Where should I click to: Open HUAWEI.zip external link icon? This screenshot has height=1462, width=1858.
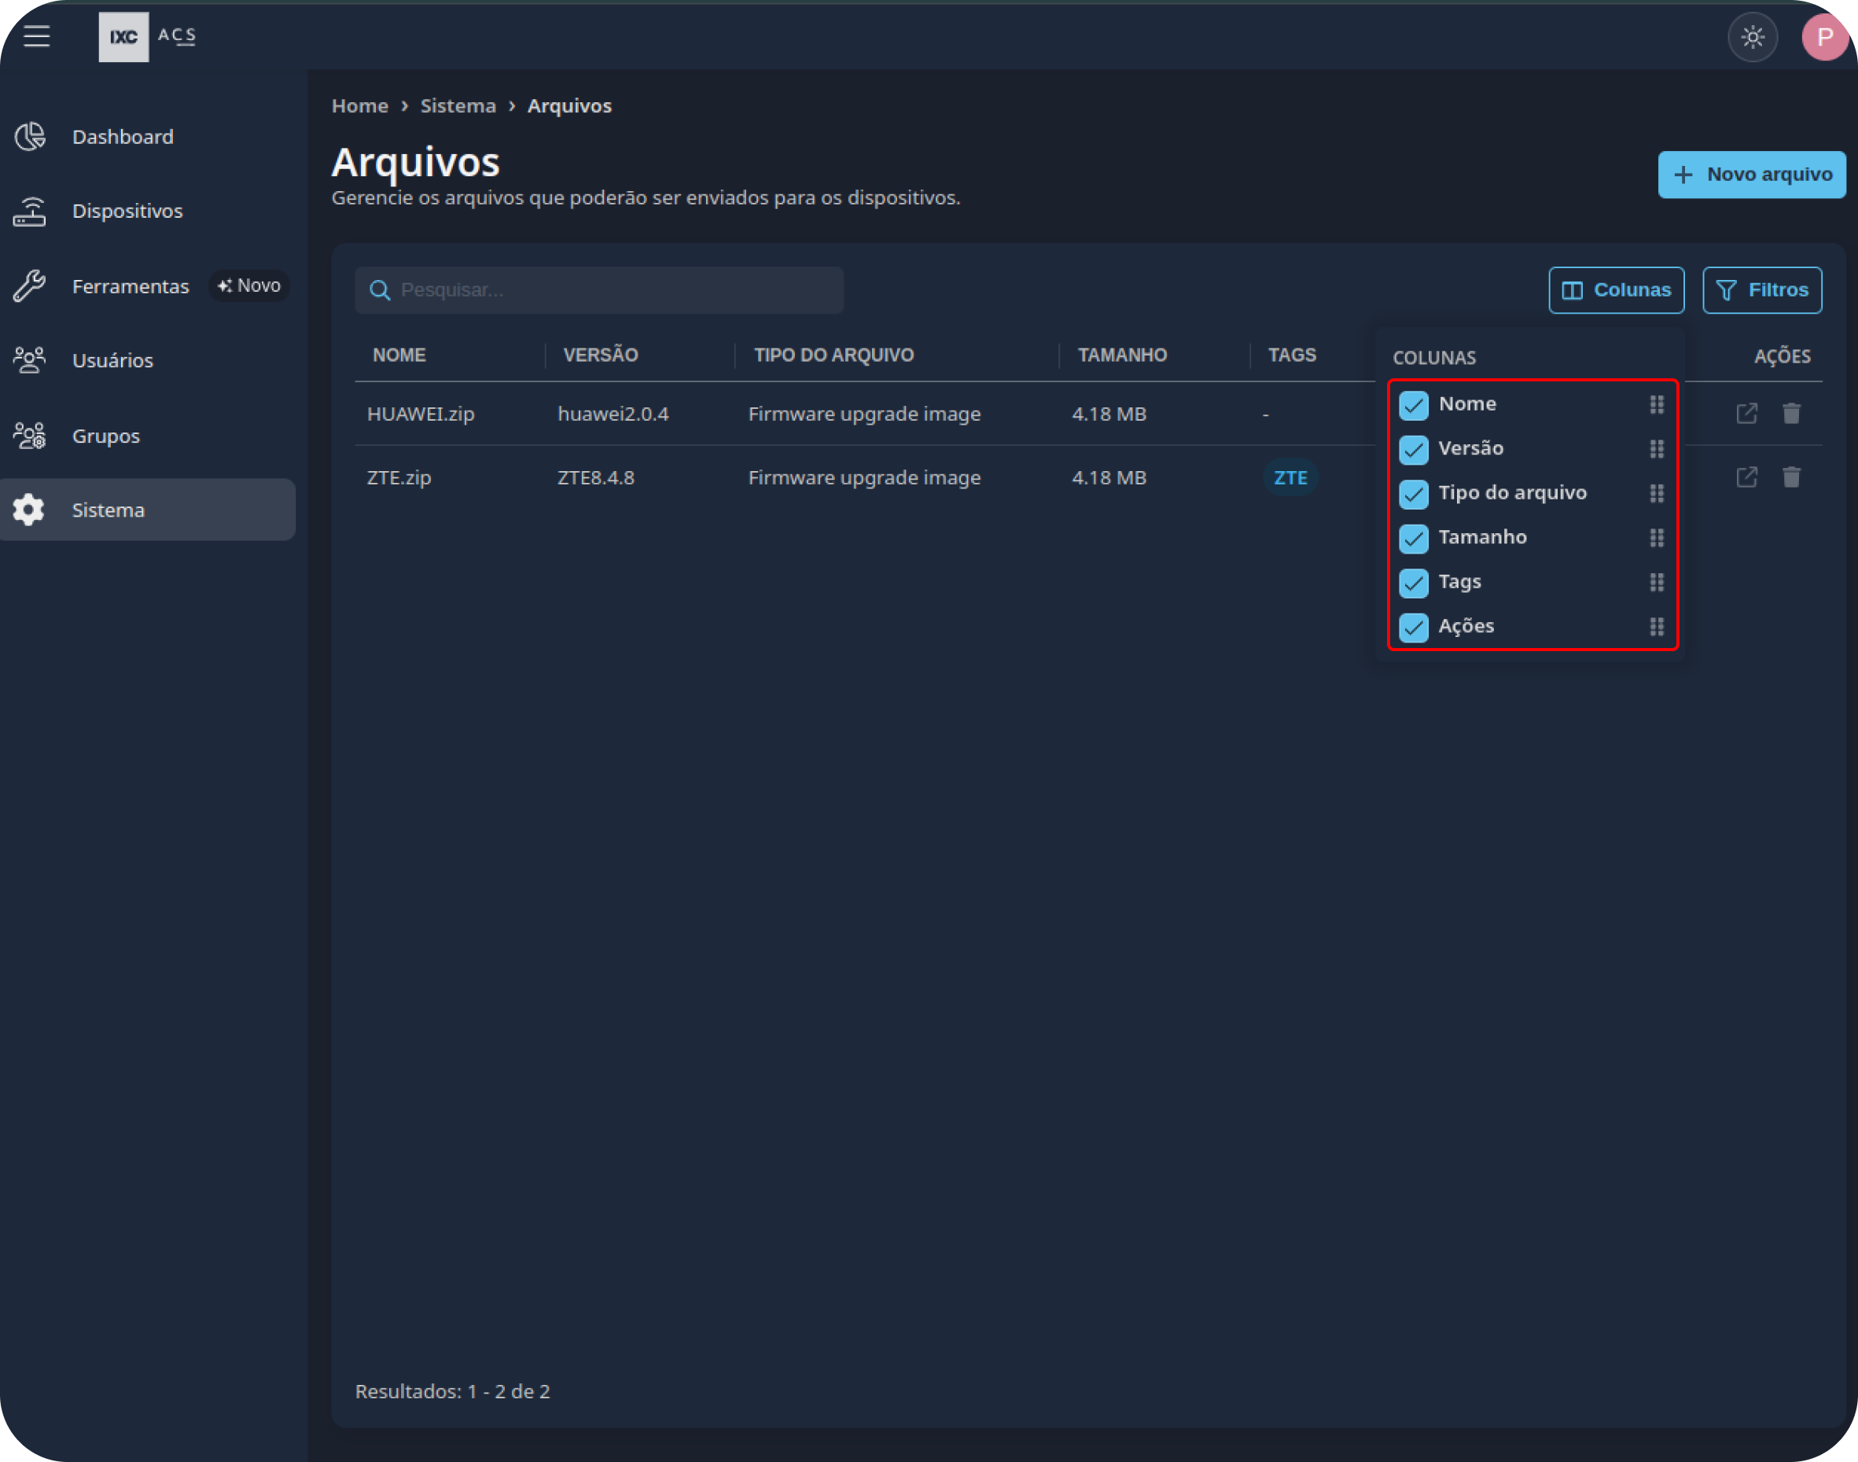1746,414
